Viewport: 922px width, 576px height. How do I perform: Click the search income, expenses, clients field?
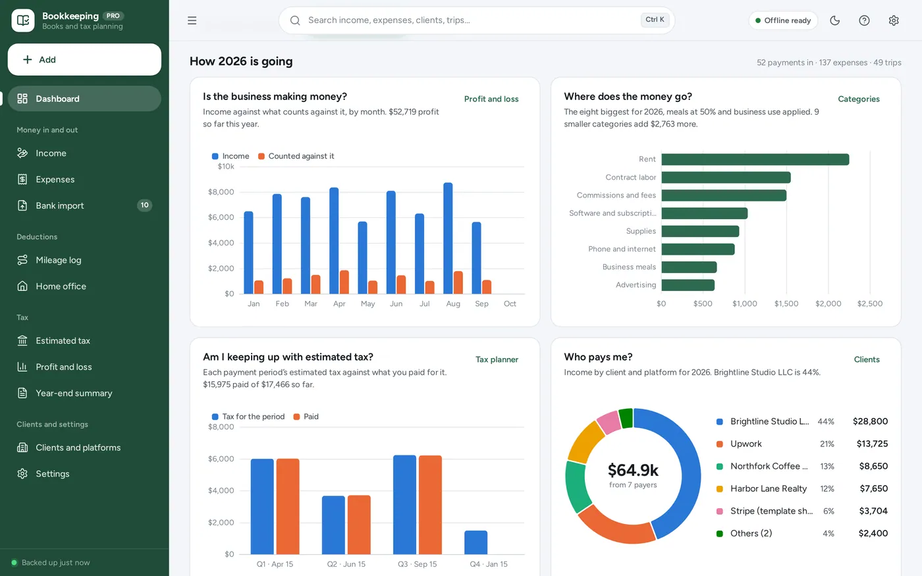coord(477,20)
